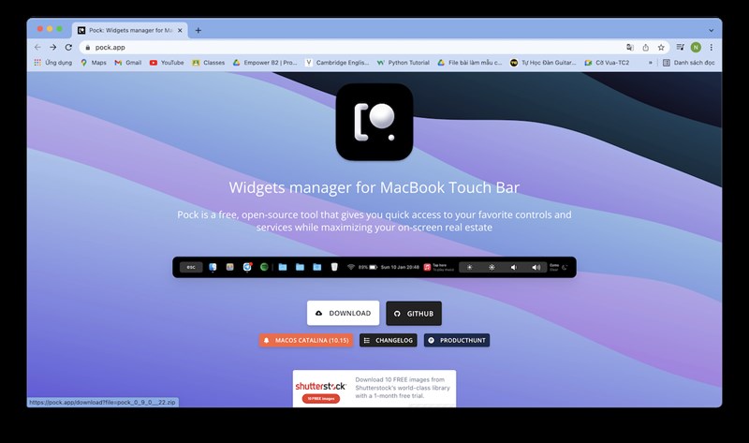Screen dimensions: 749x443
Task: Expand hidden bookmarks with the » chevron
Action: (650, 63)
